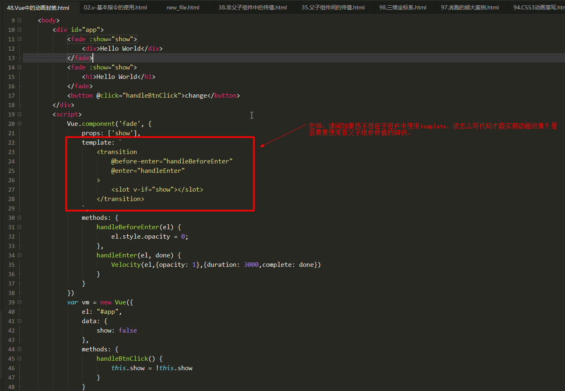Screen dimensions: 565x391
Task: Collapse handleBeforeEnter fold on line 31
Action: coord(19,227)
